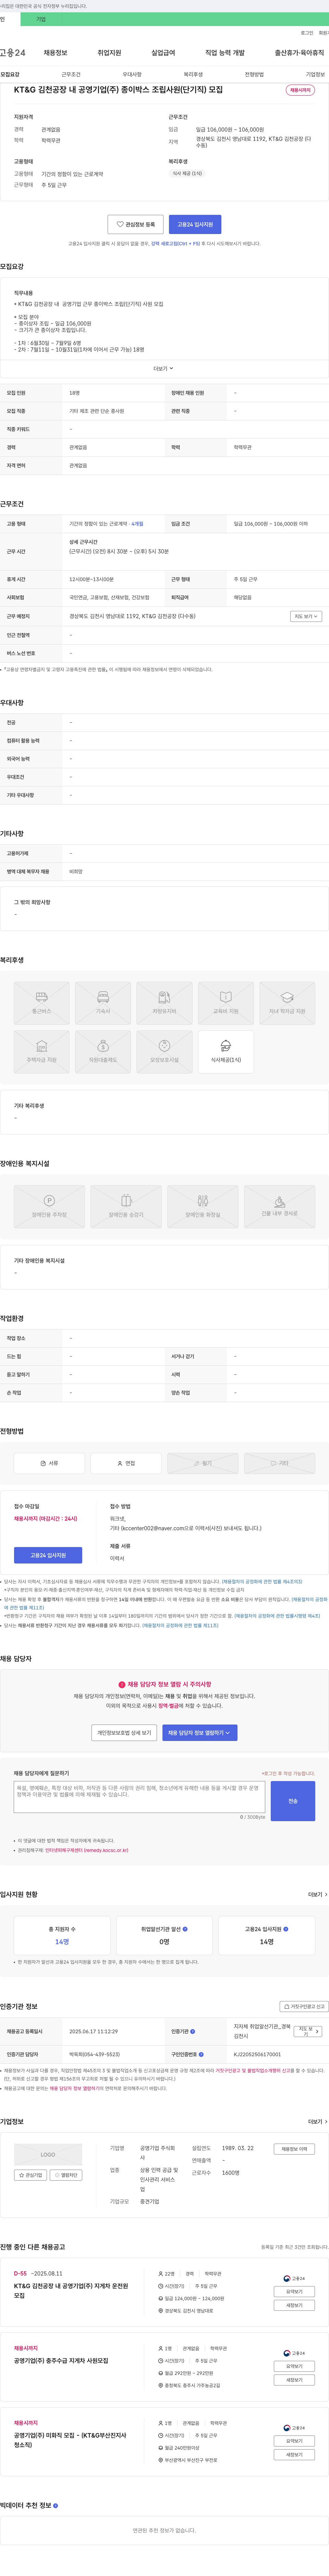The image size is (329, 2576).
Task: Click 새창보기 for 미화직 모집 posting
Action: 294,2455
